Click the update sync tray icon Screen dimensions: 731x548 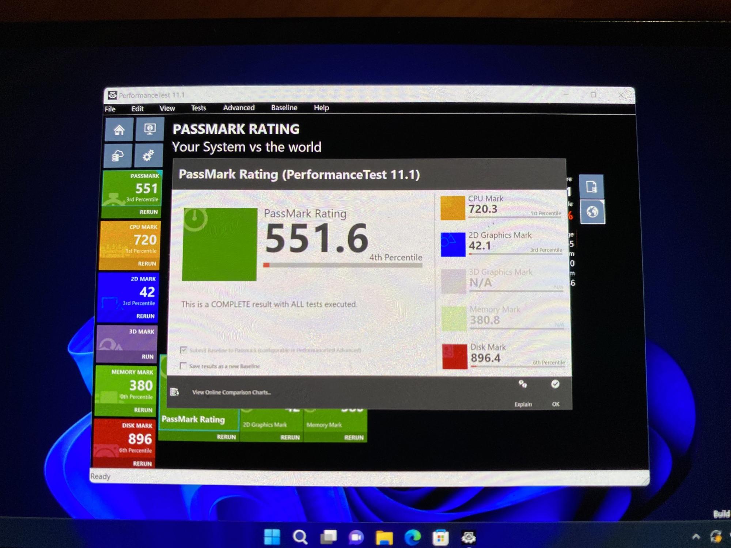coord(716,536)
